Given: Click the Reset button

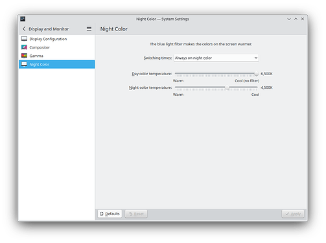Looking at the screenshot, I should click(x=136, y=214).
